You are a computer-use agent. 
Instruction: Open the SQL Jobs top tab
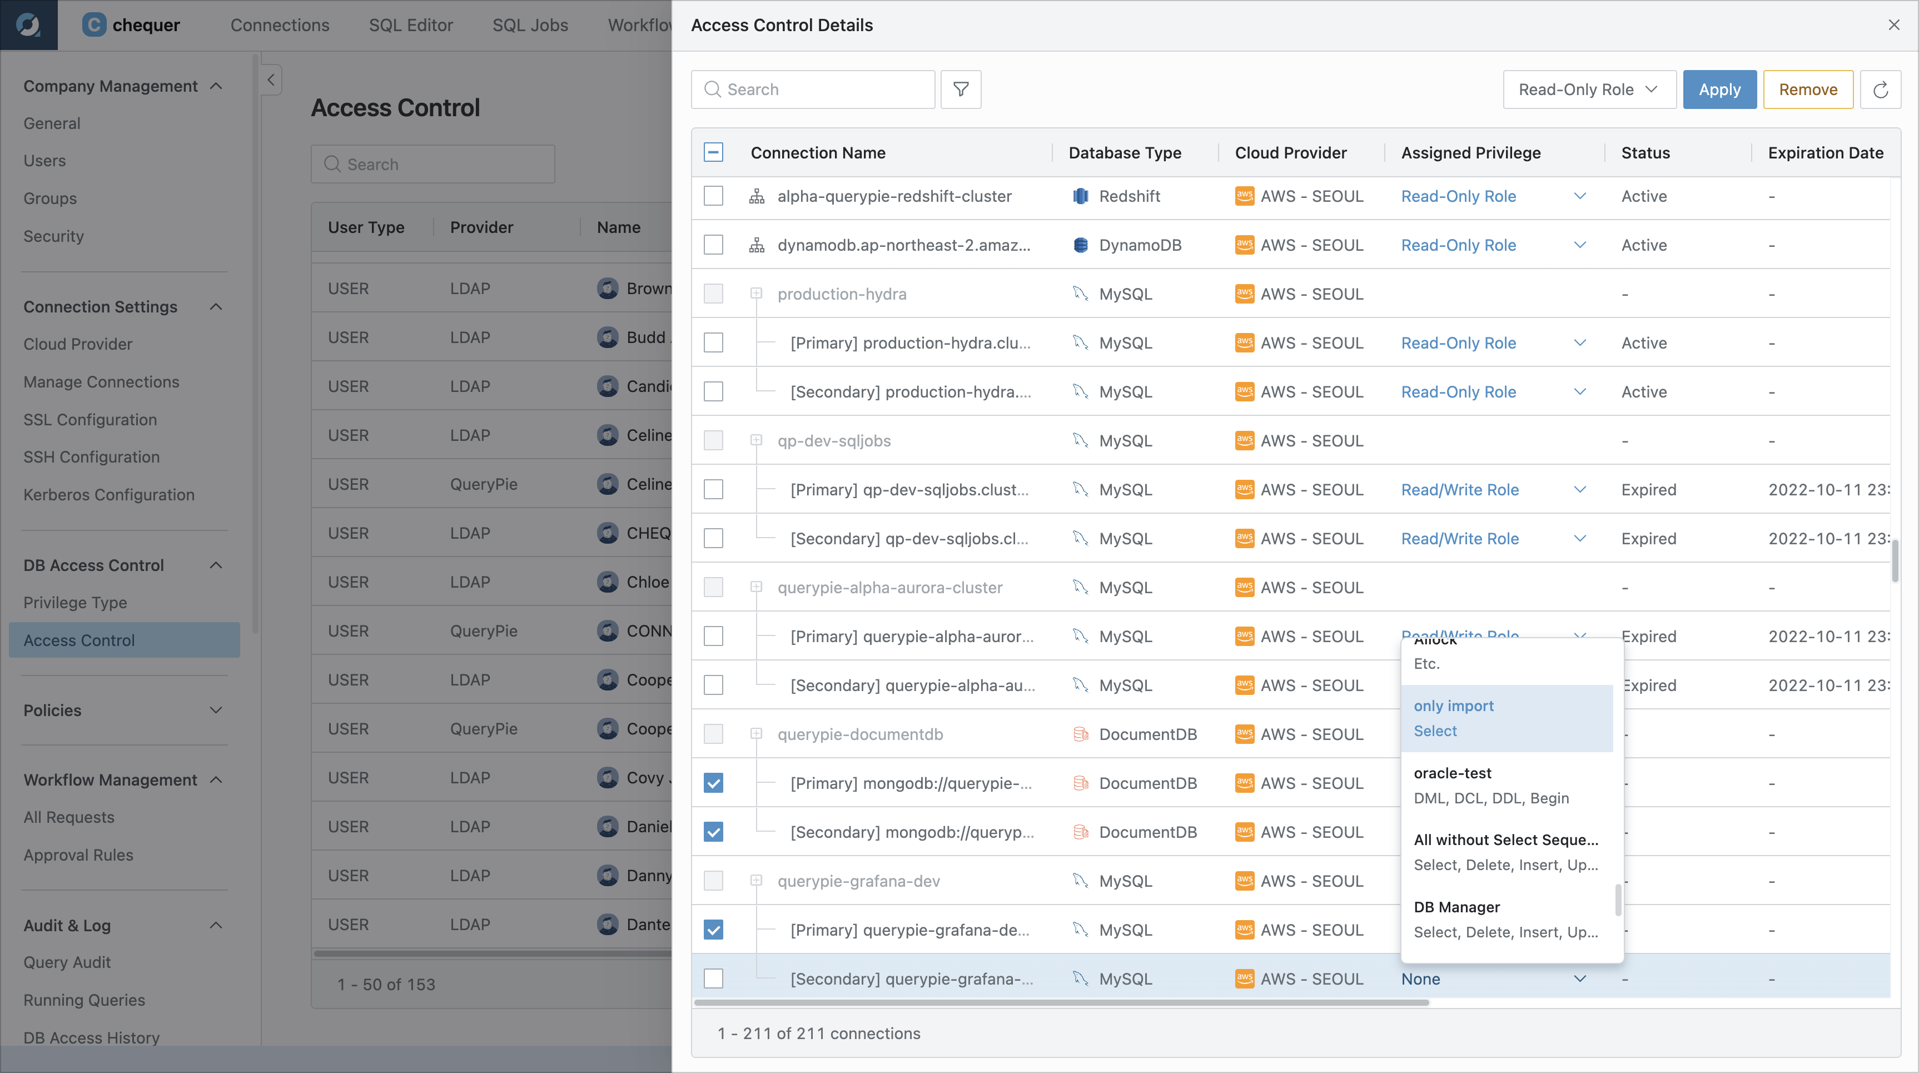(530, 24)
